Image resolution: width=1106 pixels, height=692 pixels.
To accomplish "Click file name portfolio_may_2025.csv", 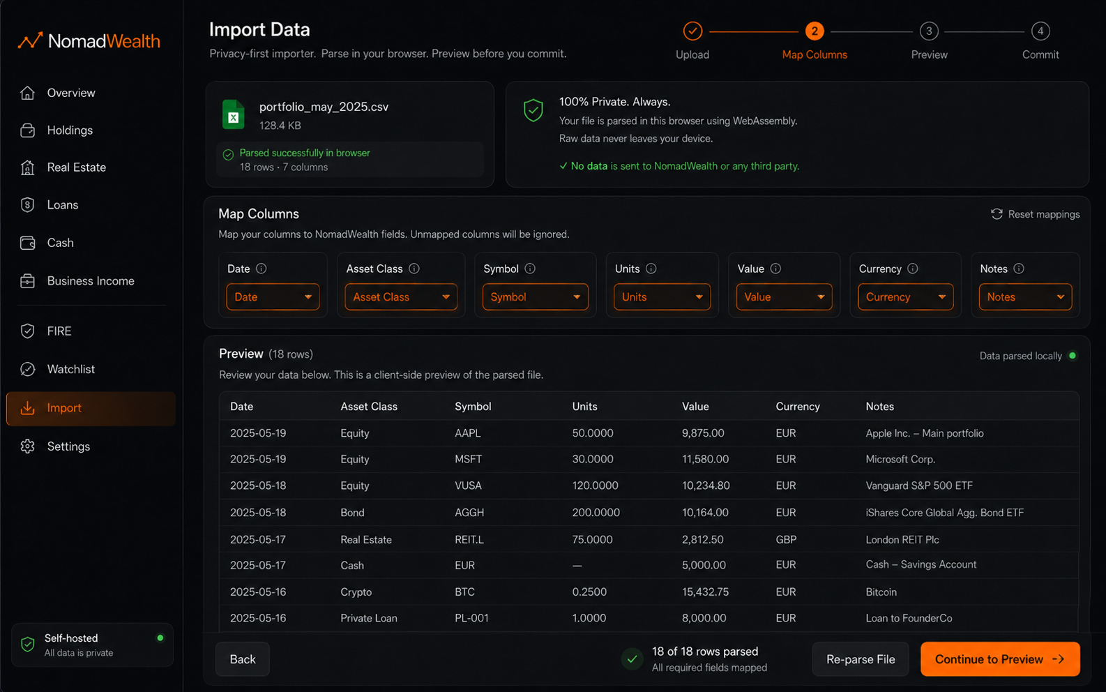I will 324,107.
